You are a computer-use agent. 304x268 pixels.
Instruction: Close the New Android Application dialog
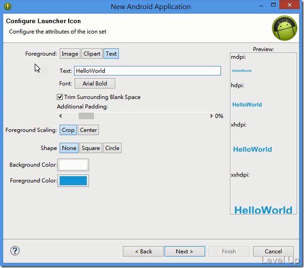click(289, 5)
